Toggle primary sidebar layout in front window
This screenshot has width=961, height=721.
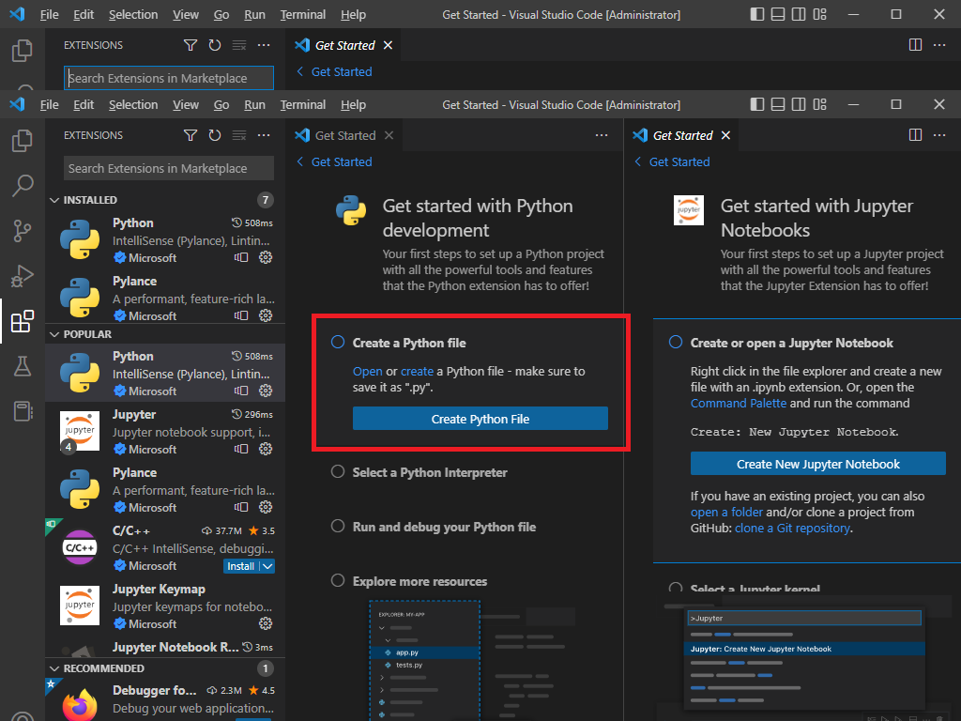tap(757, 104)
